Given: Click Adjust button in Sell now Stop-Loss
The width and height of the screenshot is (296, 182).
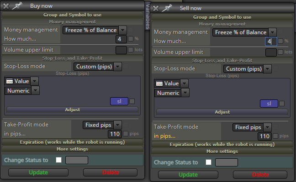Looking at the screenshot, I should pyautogui.click(x=222, y=112).
